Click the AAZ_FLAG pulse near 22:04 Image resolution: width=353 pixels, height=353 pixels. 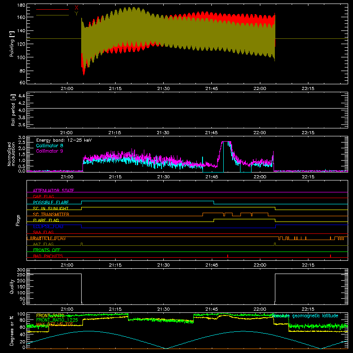pos(275,244)
